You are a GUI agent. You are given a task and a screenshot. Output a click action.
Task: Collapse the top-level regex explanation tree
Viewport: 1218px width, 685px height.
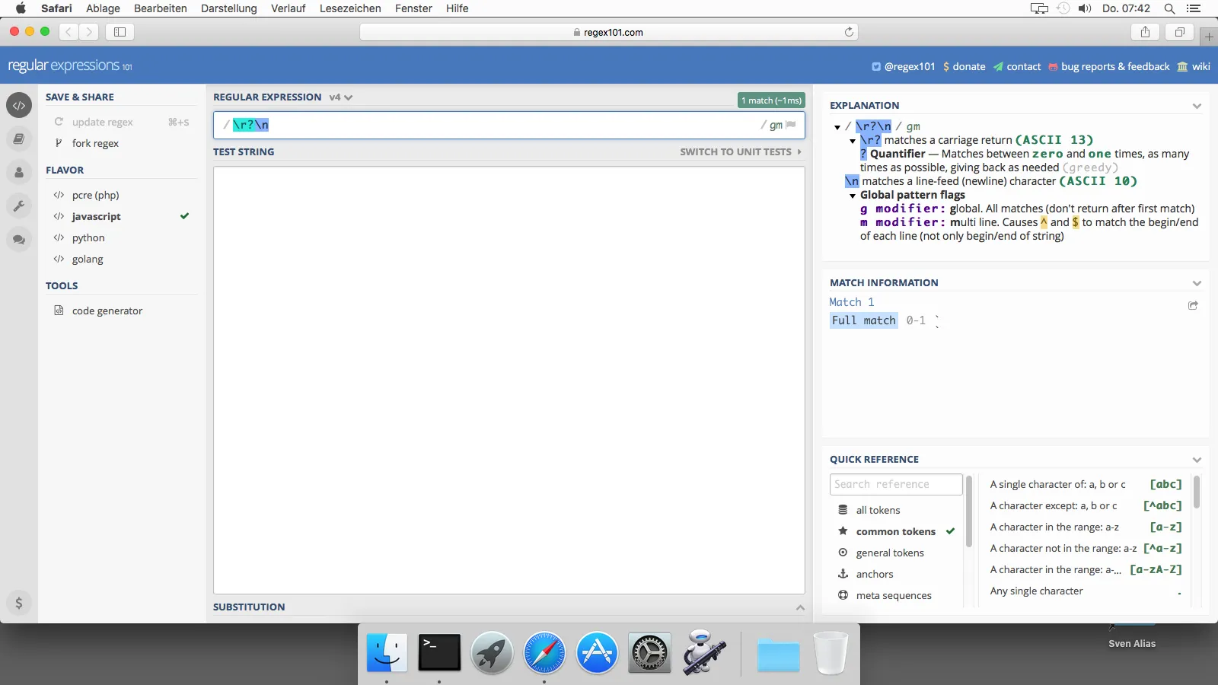tap(837, 127)
